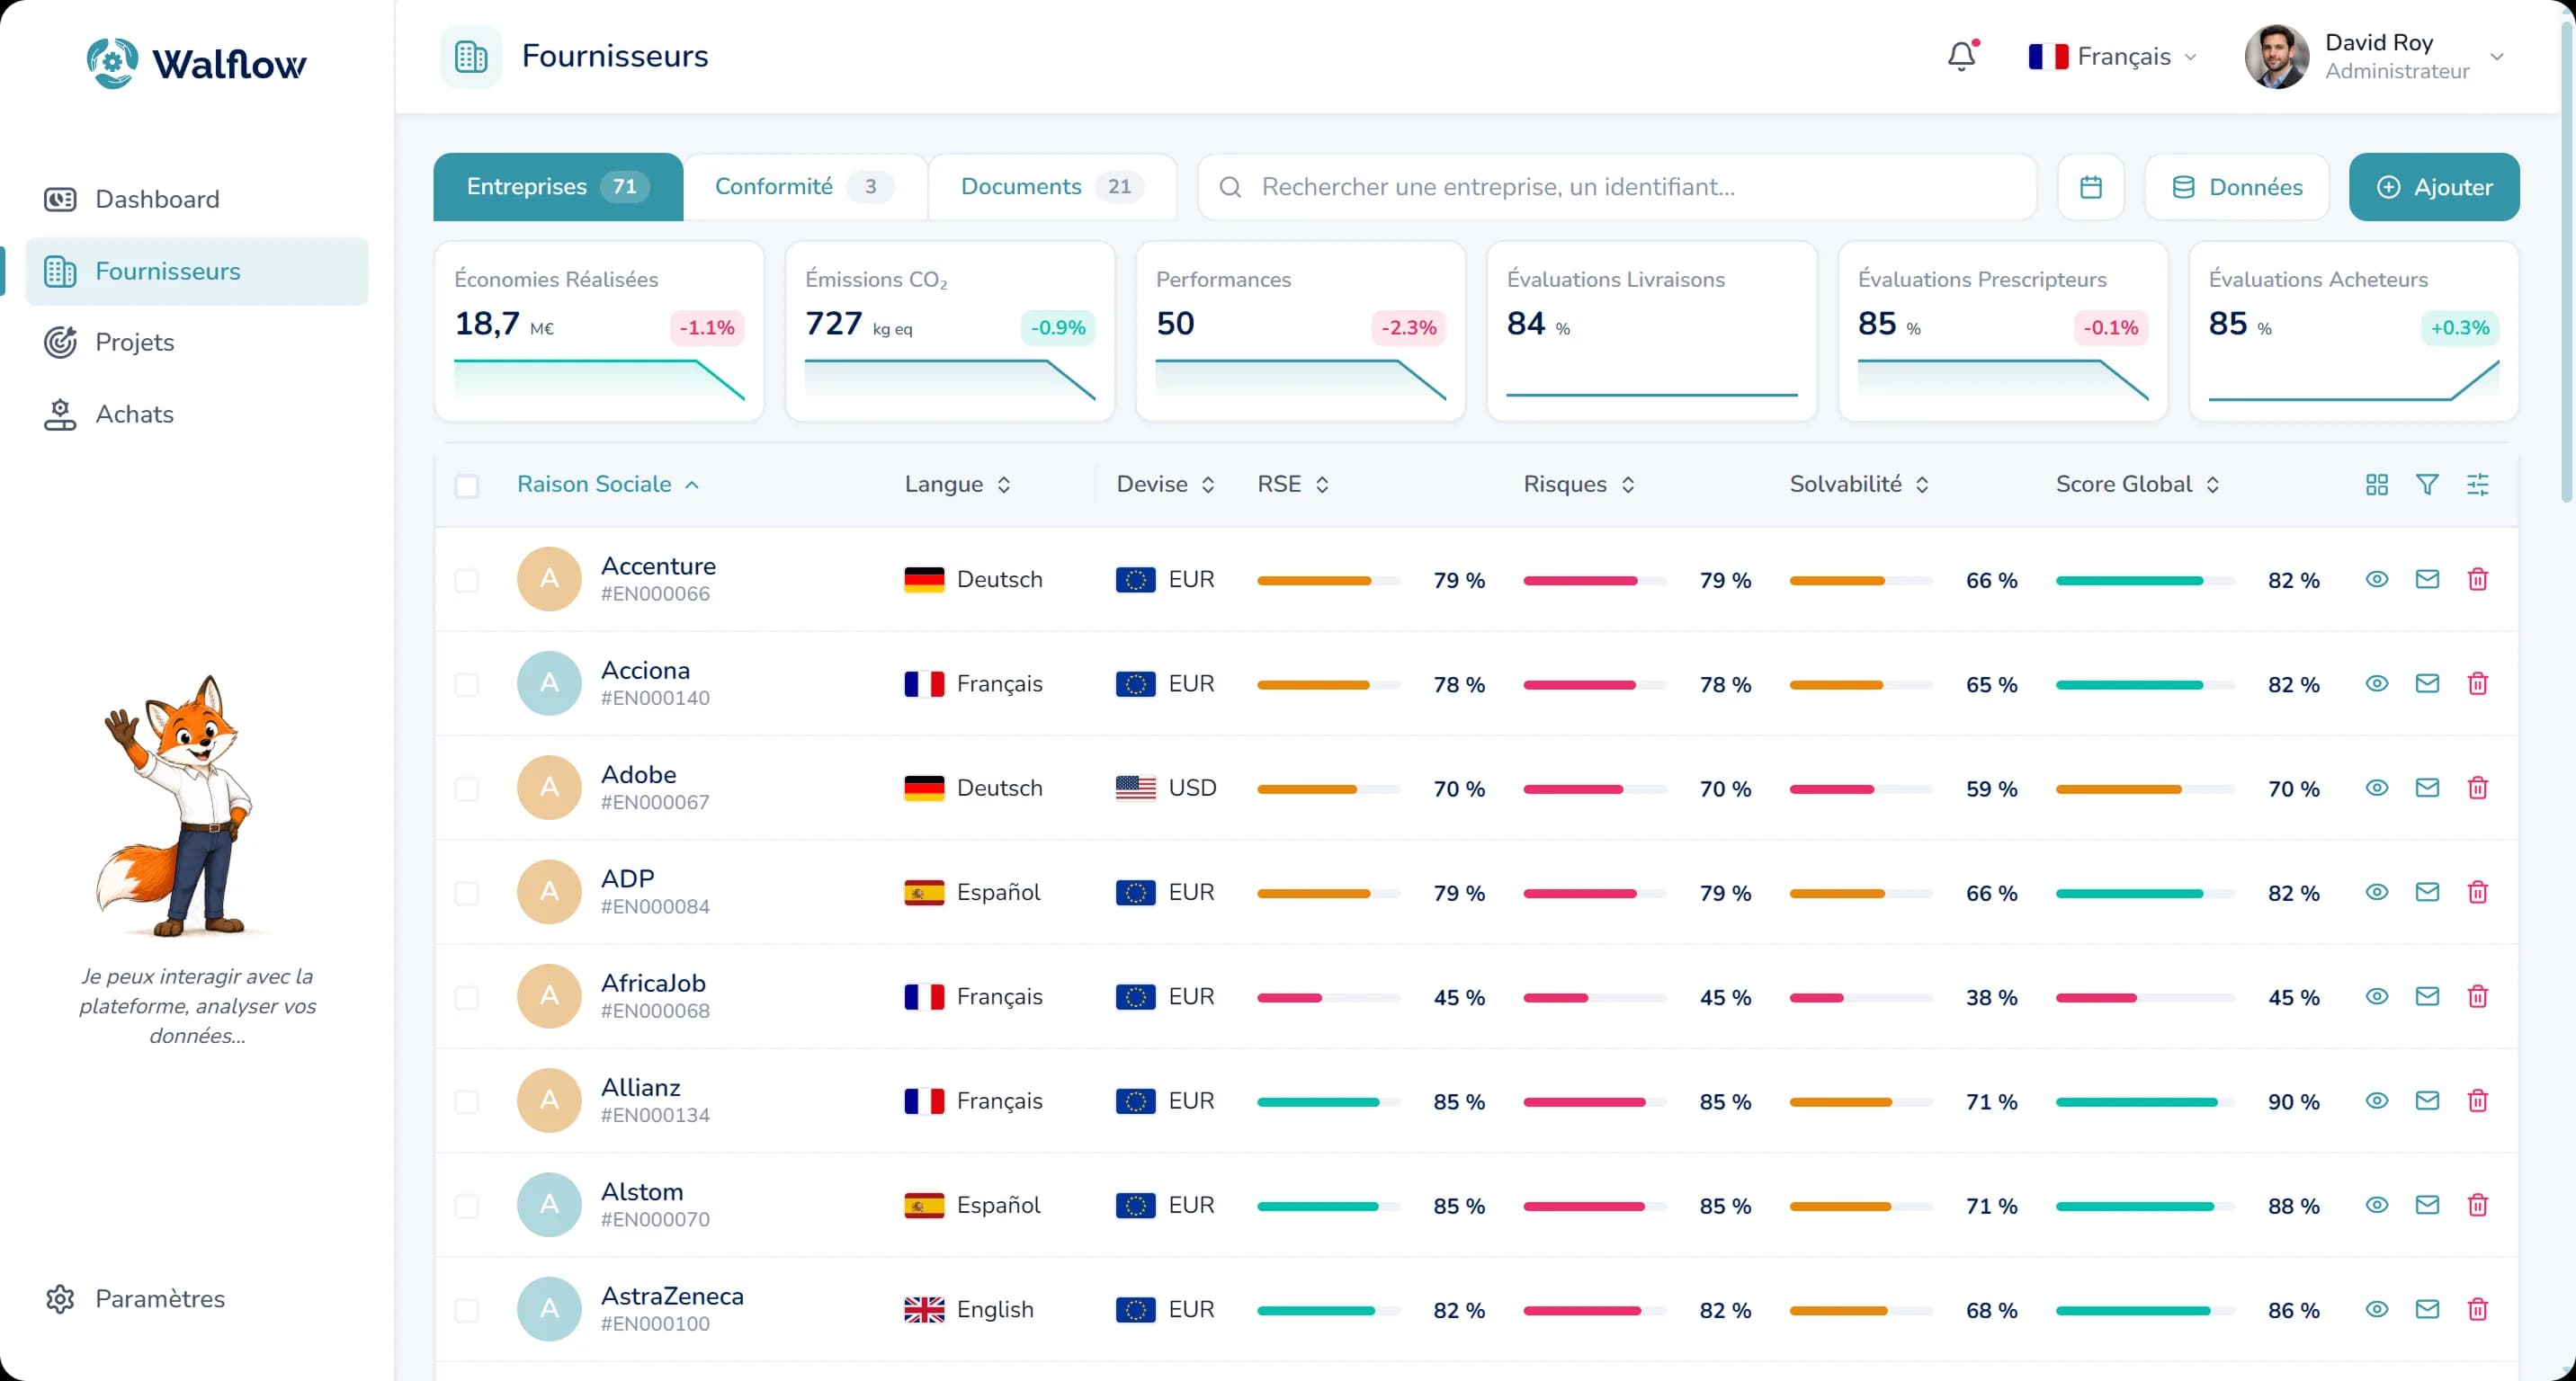The width and height of the screenshot is (2576, 1381).
Task: Open Projets in sidebar
Action: [x=197, y=343]
